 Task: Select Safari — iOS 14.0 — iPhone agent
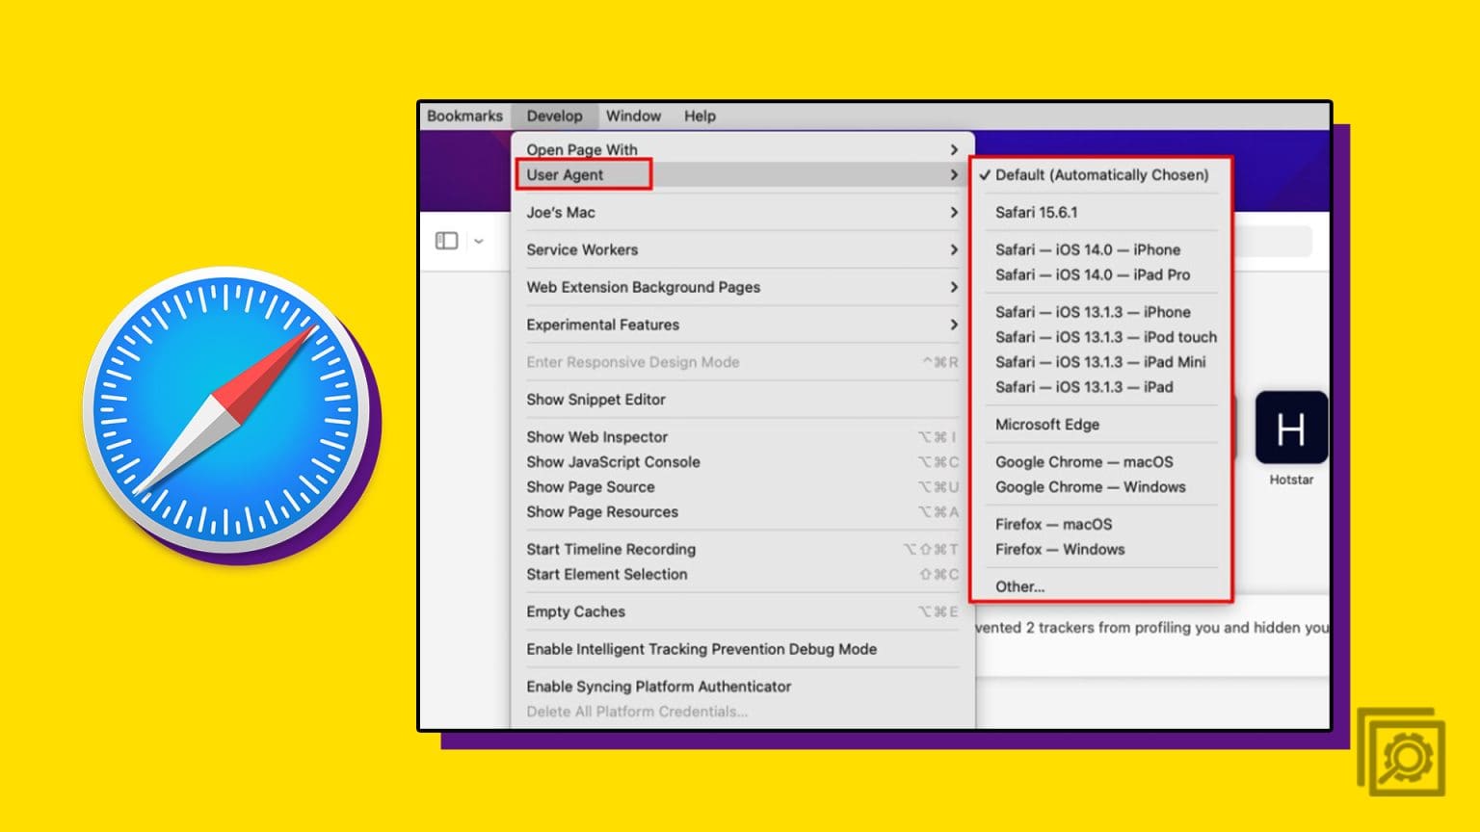coord(1088,249)
